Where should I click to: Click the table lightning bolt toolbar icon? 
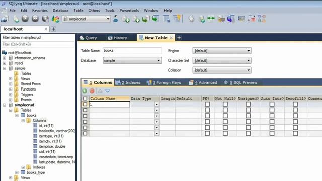(x=177, y=19)
